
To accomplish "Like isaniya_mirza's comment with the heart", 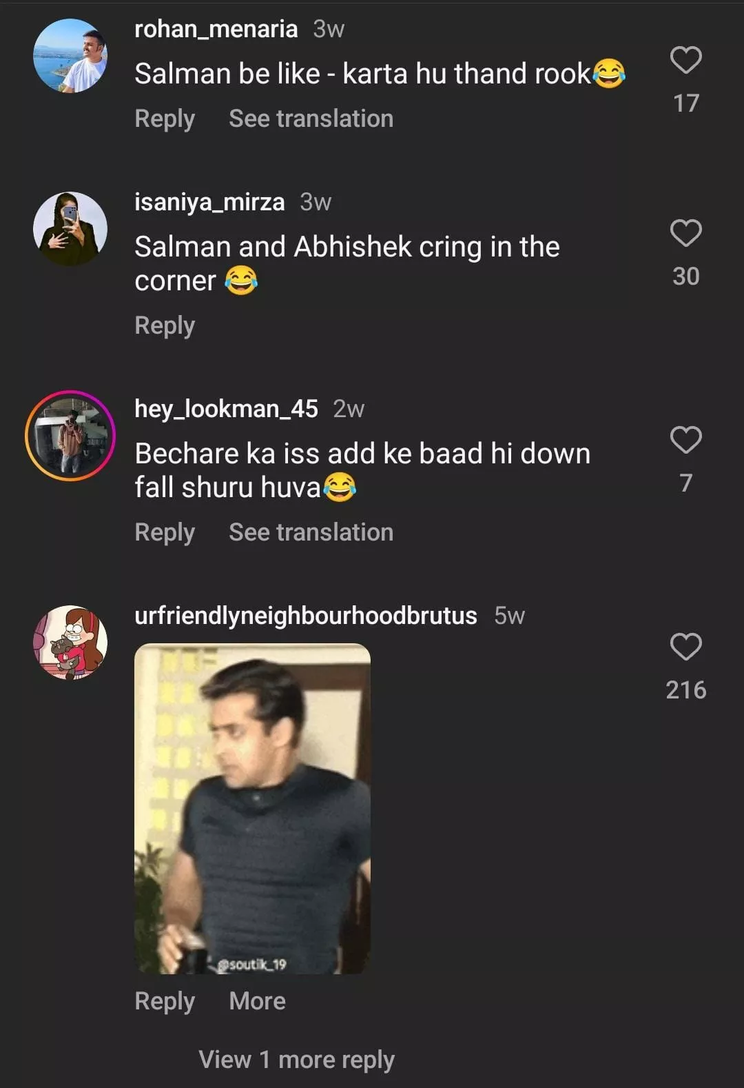I will pyautogui.click(x=685, y=233).
